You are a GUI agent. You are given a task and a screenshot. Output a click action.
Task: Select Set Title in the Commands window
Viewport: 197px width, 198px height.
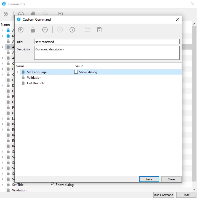[18, 185]
